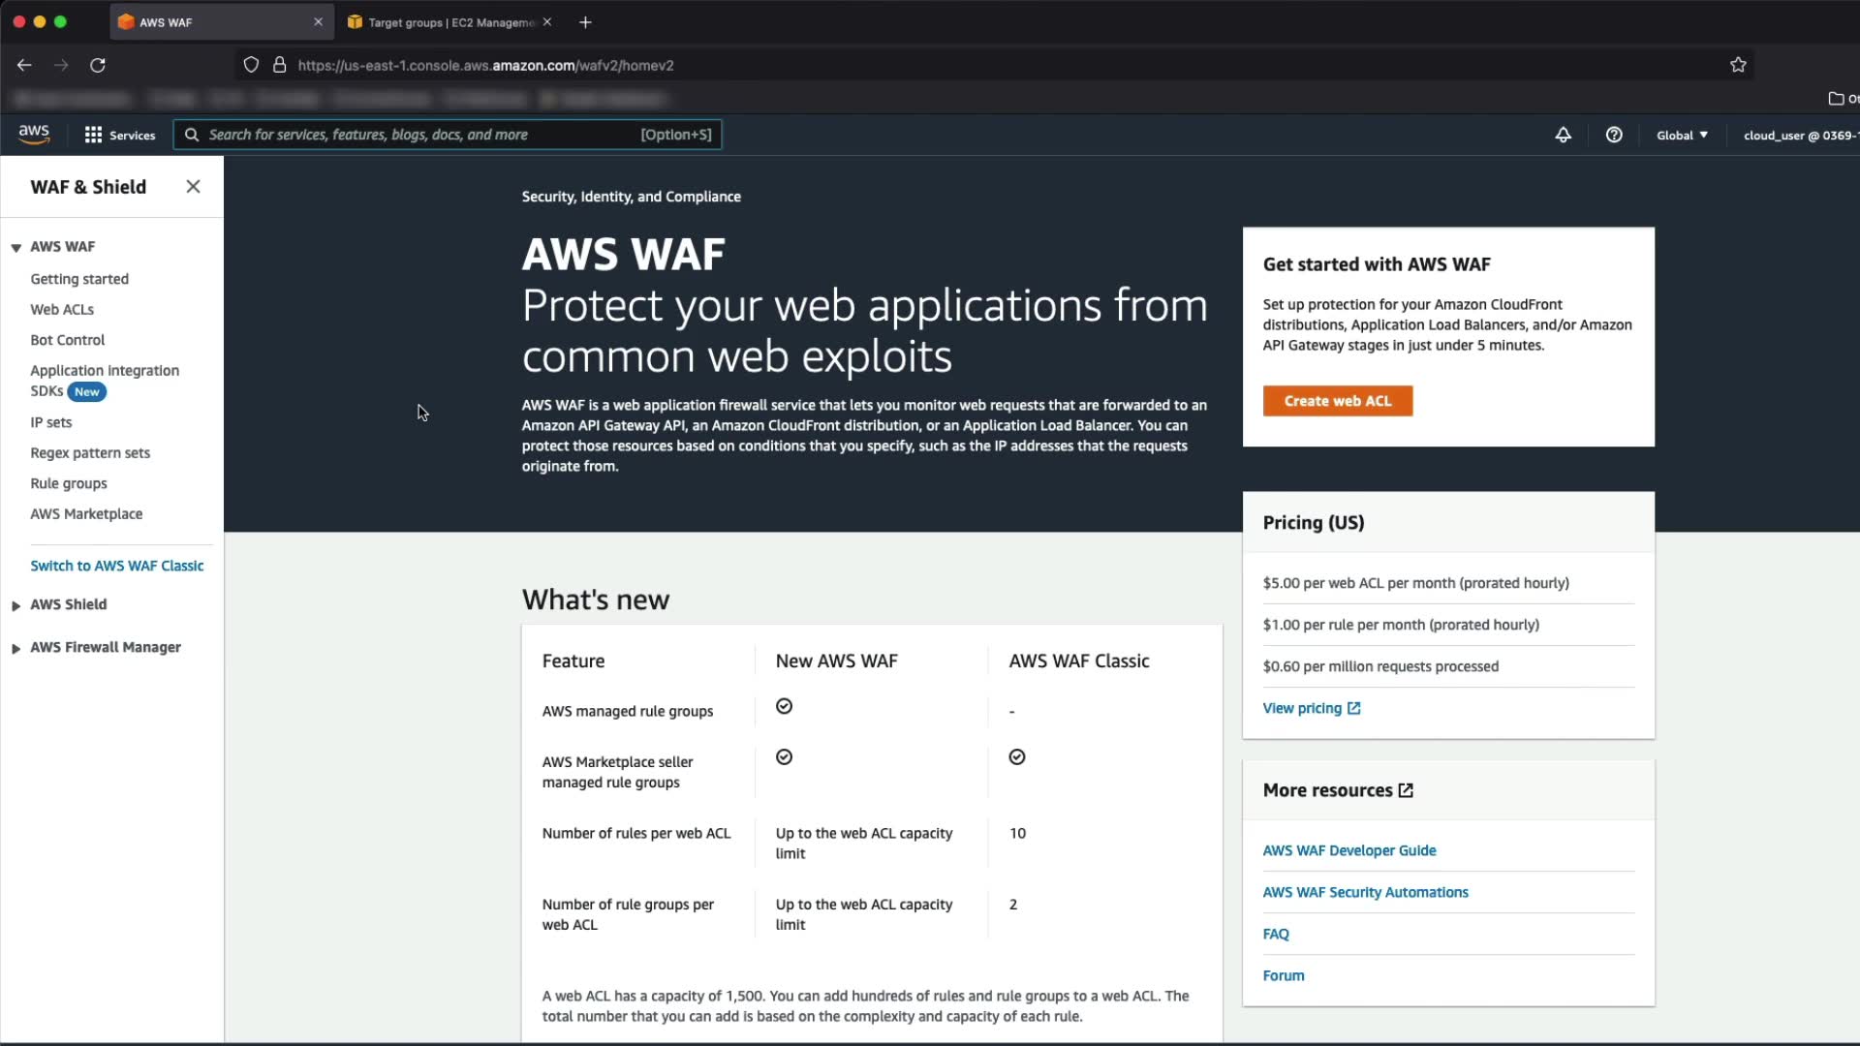Select Web ACLs in sidebar
The width and height of the screenshot is (1860, 1046).
(x=62, y=309)
